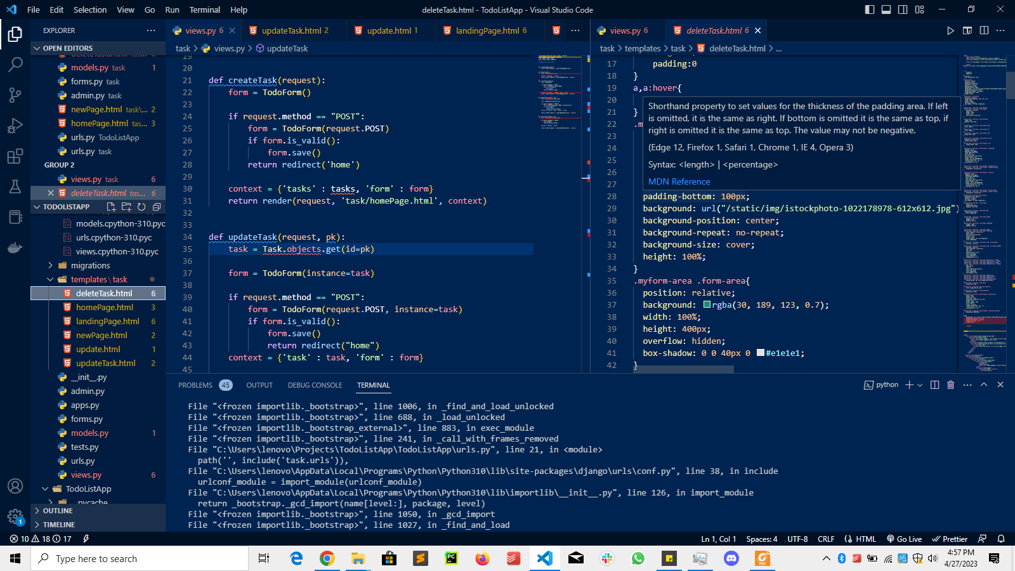The width and height of the screenshot is (1015, 571).
Task: Toggle the secondary side bar layout
Action: (902, 10)
